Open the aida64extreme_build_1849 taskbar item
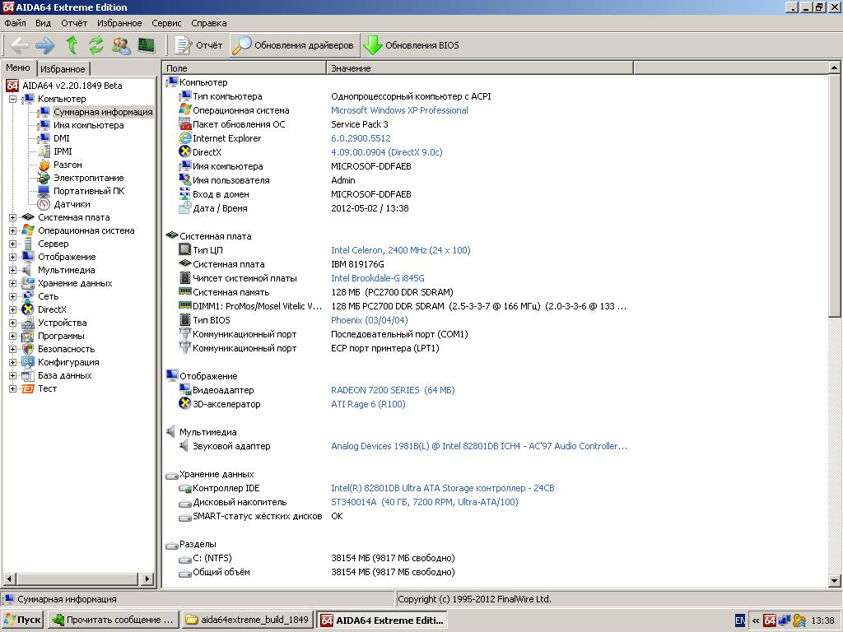This screenshot has width=843, height=632. [248, 620]
